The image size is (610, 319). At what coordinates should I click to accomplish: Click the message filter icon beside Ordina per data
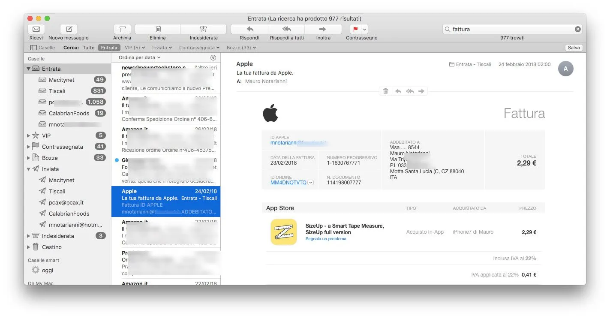[213, 57]
